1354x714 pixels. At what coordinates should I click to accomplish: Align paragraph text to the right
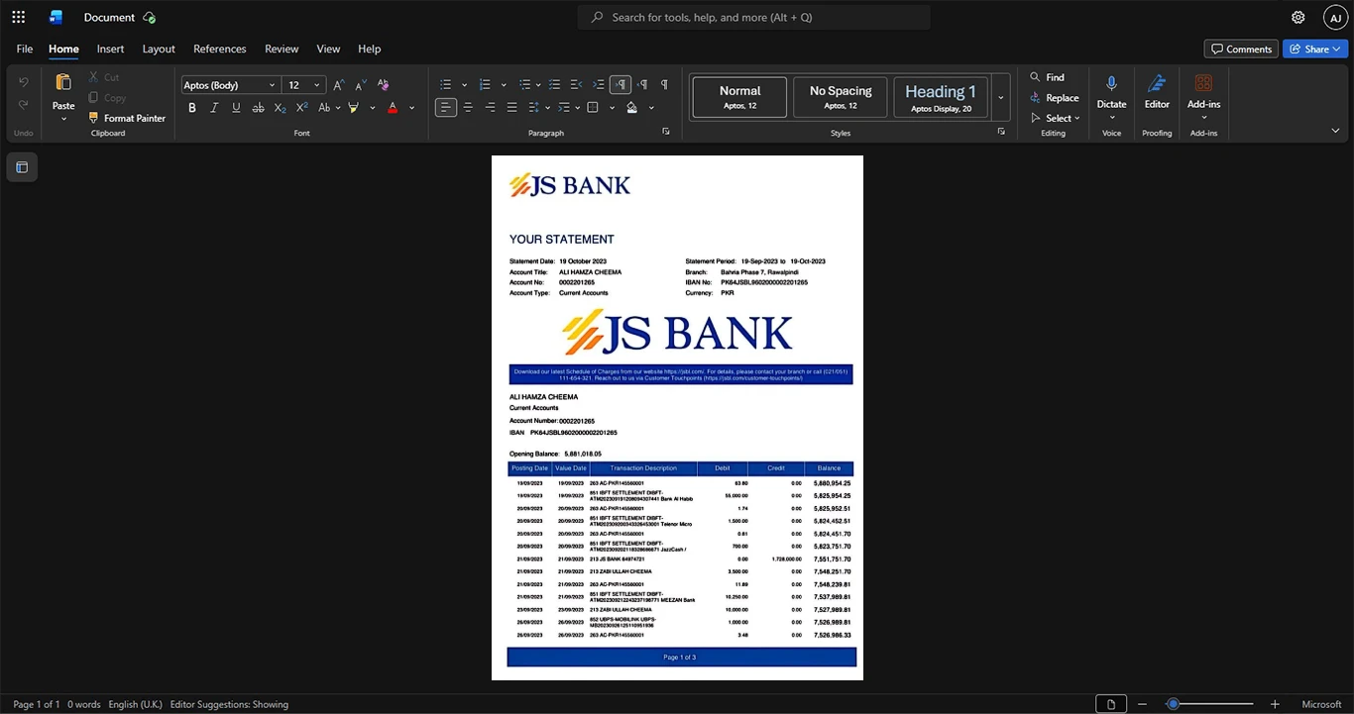(490, 107)
